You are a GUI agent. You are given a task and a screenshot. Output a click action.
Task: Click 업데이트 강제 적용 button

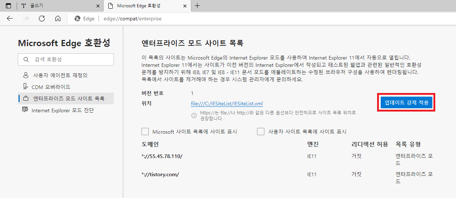pyautogui.click(x=407, y=102)
